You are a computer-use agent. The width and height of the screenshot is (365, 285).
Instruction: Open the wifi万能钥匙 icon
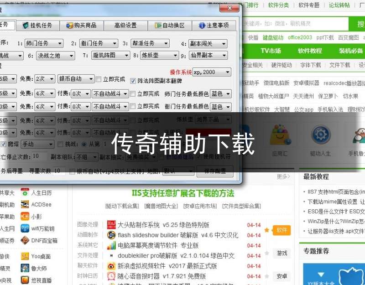click(x=25, y=228)
